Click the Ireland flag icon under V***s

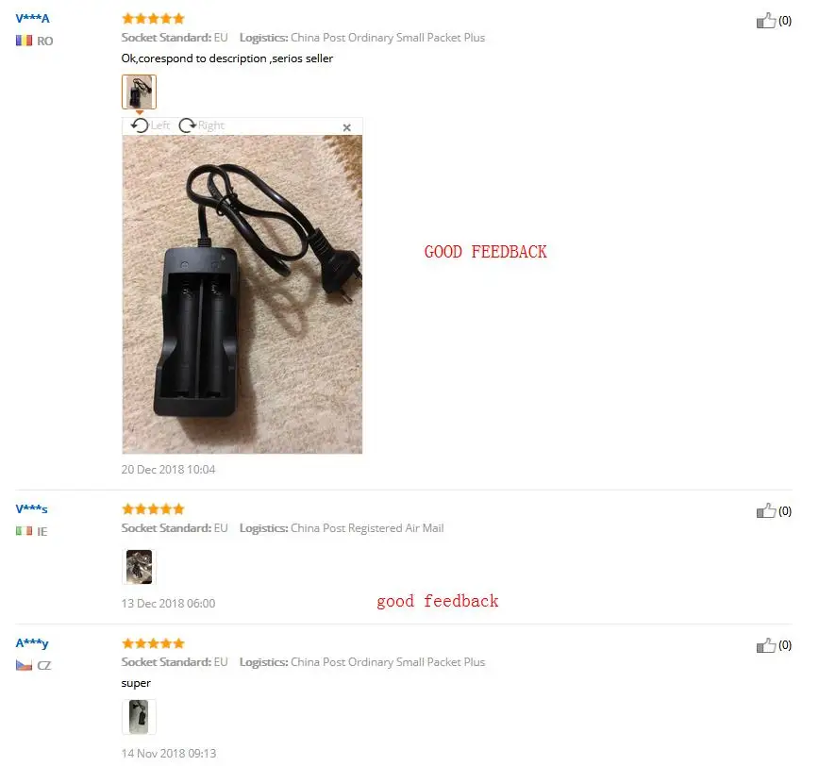tap(24, 530)
